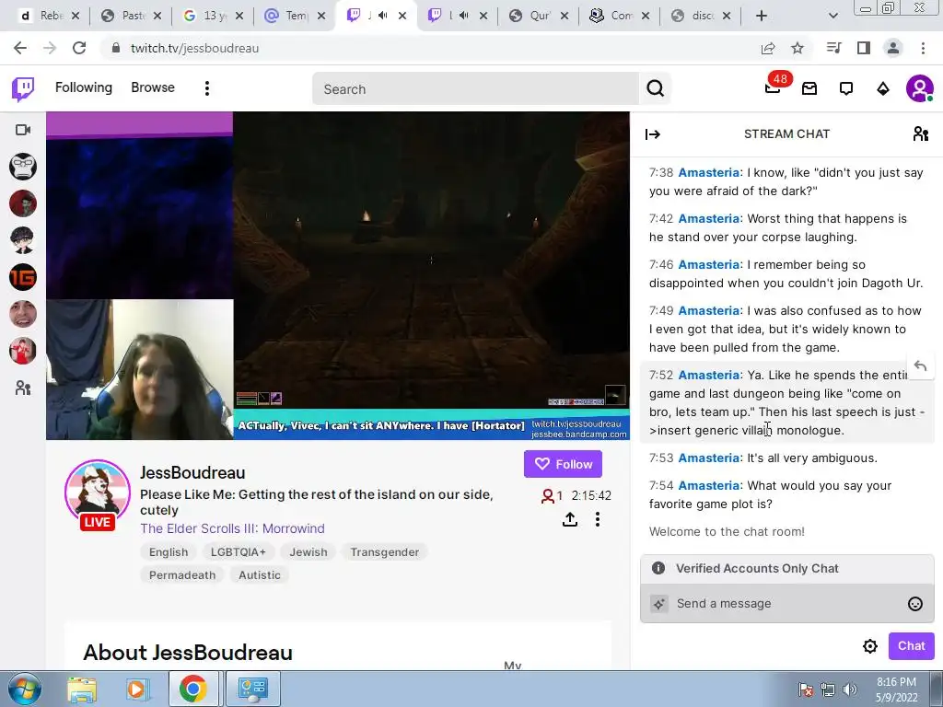Image resolution: width=943 pixels, height=707 pixels.
Task: Open Chrome three-dot menu
Action: (923, 48)
